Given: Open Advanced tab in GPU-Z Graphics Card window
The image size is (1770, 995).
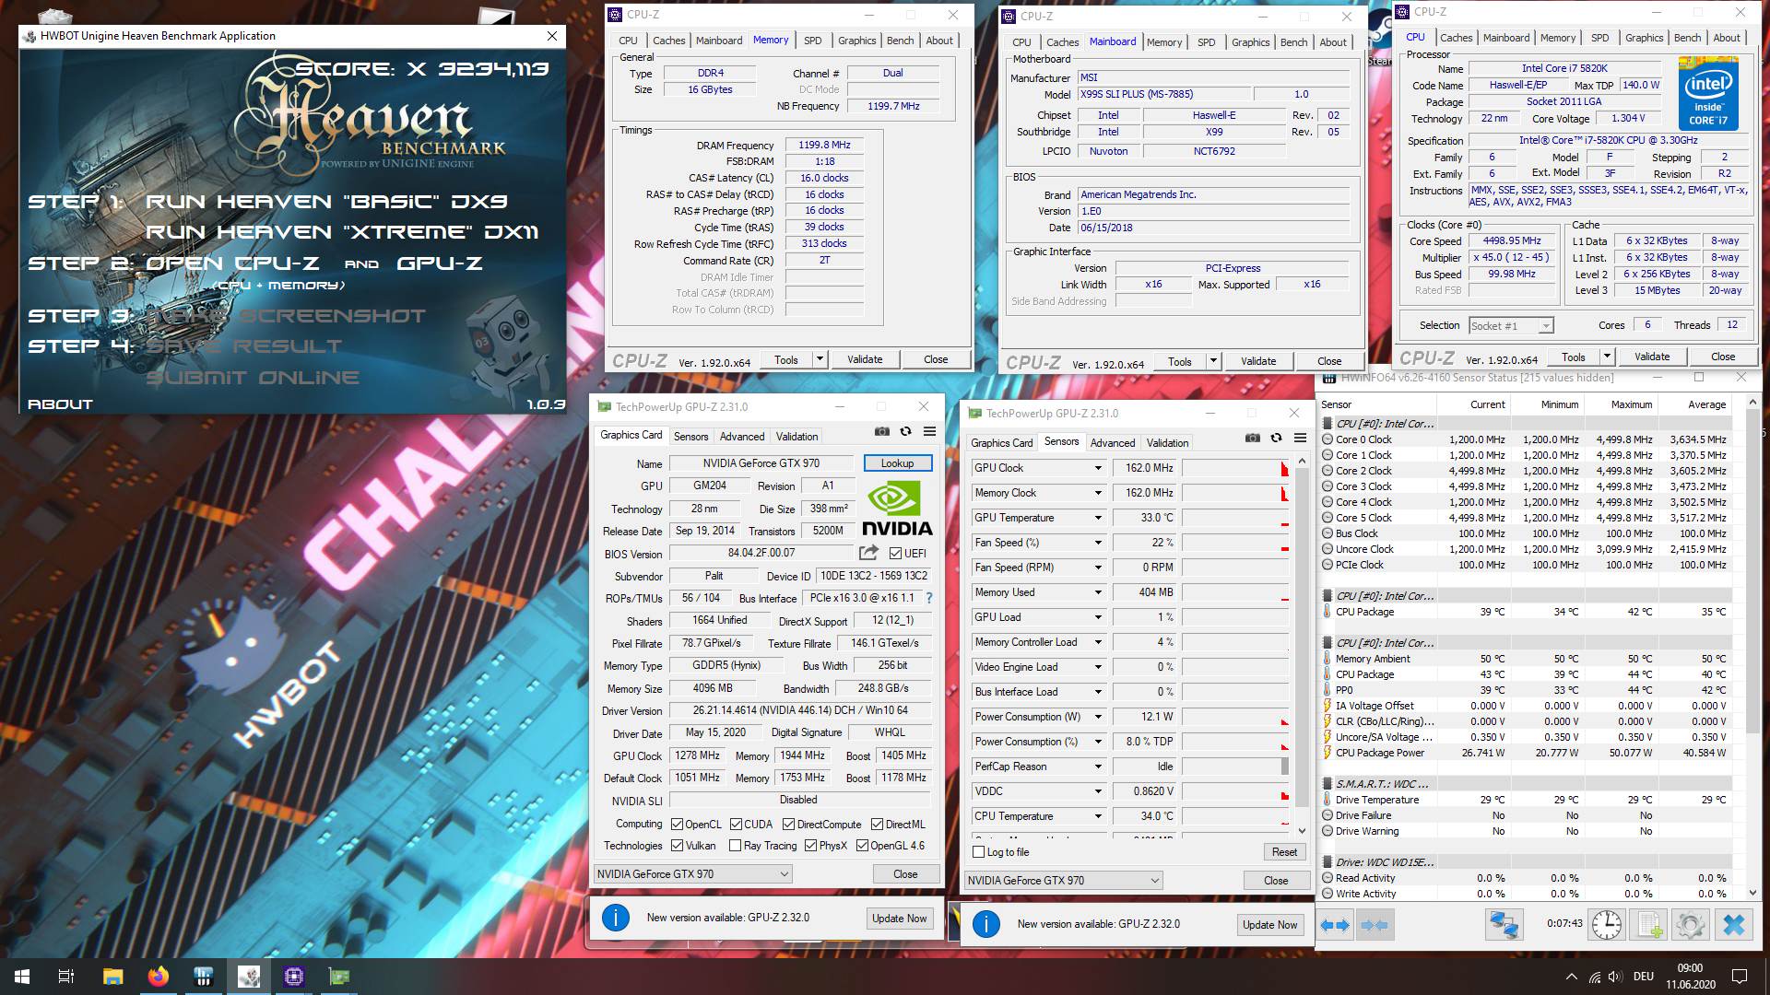Looking at the screenshot, I should 742,437.
